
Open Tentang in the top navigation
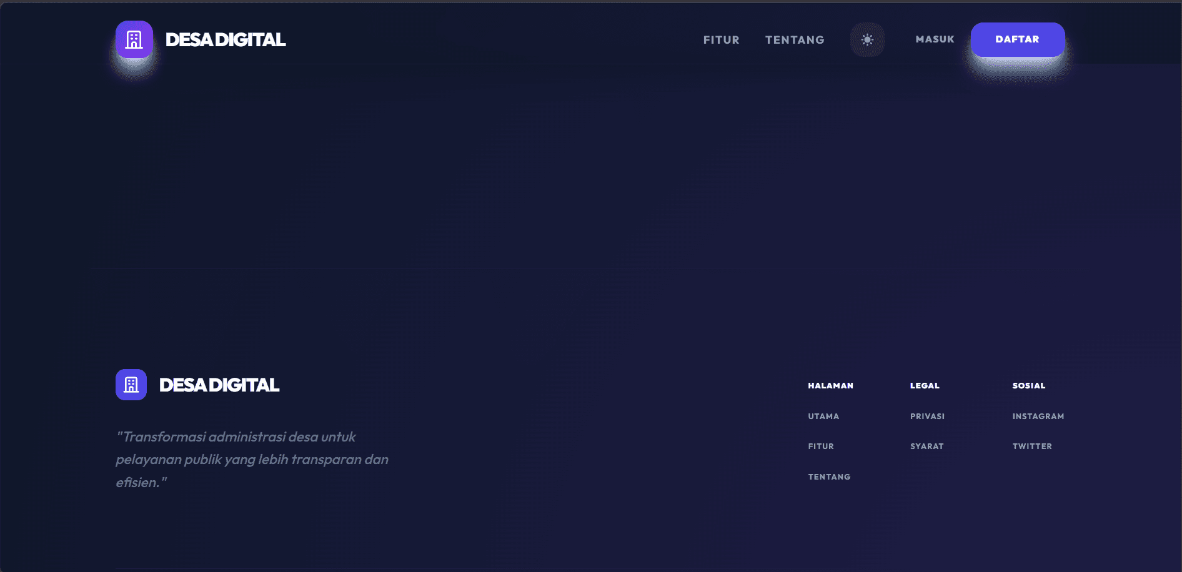coord(795,40)
